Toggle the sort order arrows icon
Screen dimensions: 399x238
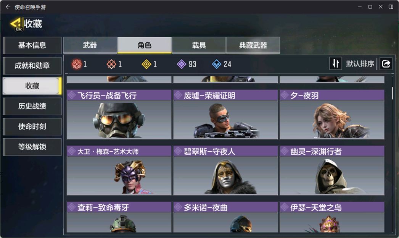pyautogui.click(x=336, y=63)
